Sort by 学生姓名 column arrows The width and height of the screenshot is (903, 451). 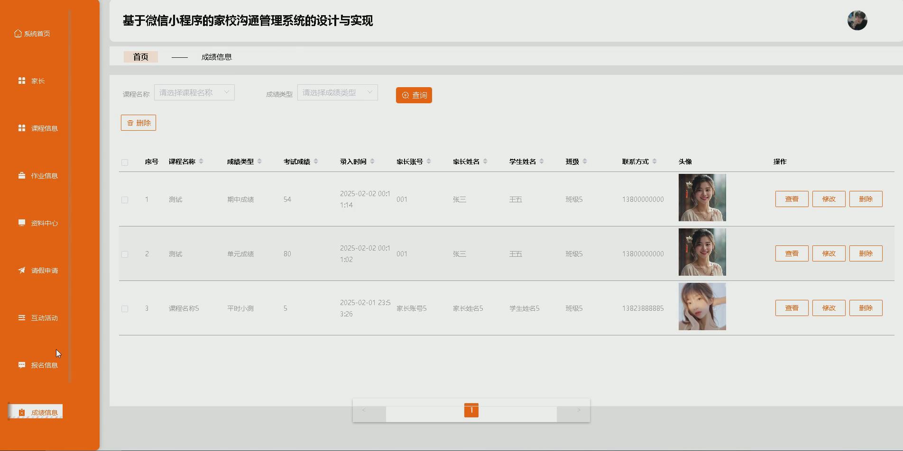click(542, 162)
